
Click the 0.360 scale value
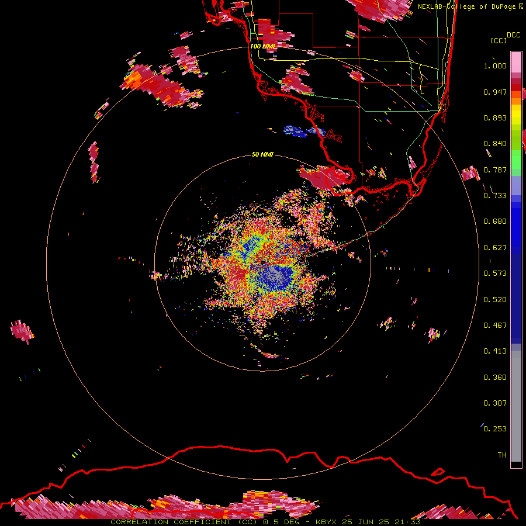click(495, 378)
